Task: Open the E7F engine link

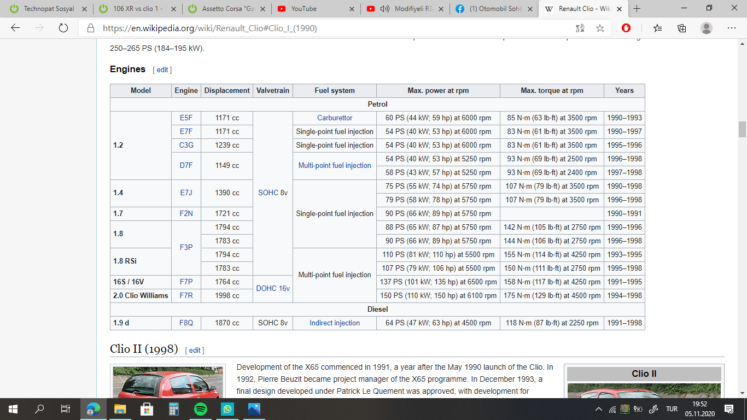Action: 186,132
